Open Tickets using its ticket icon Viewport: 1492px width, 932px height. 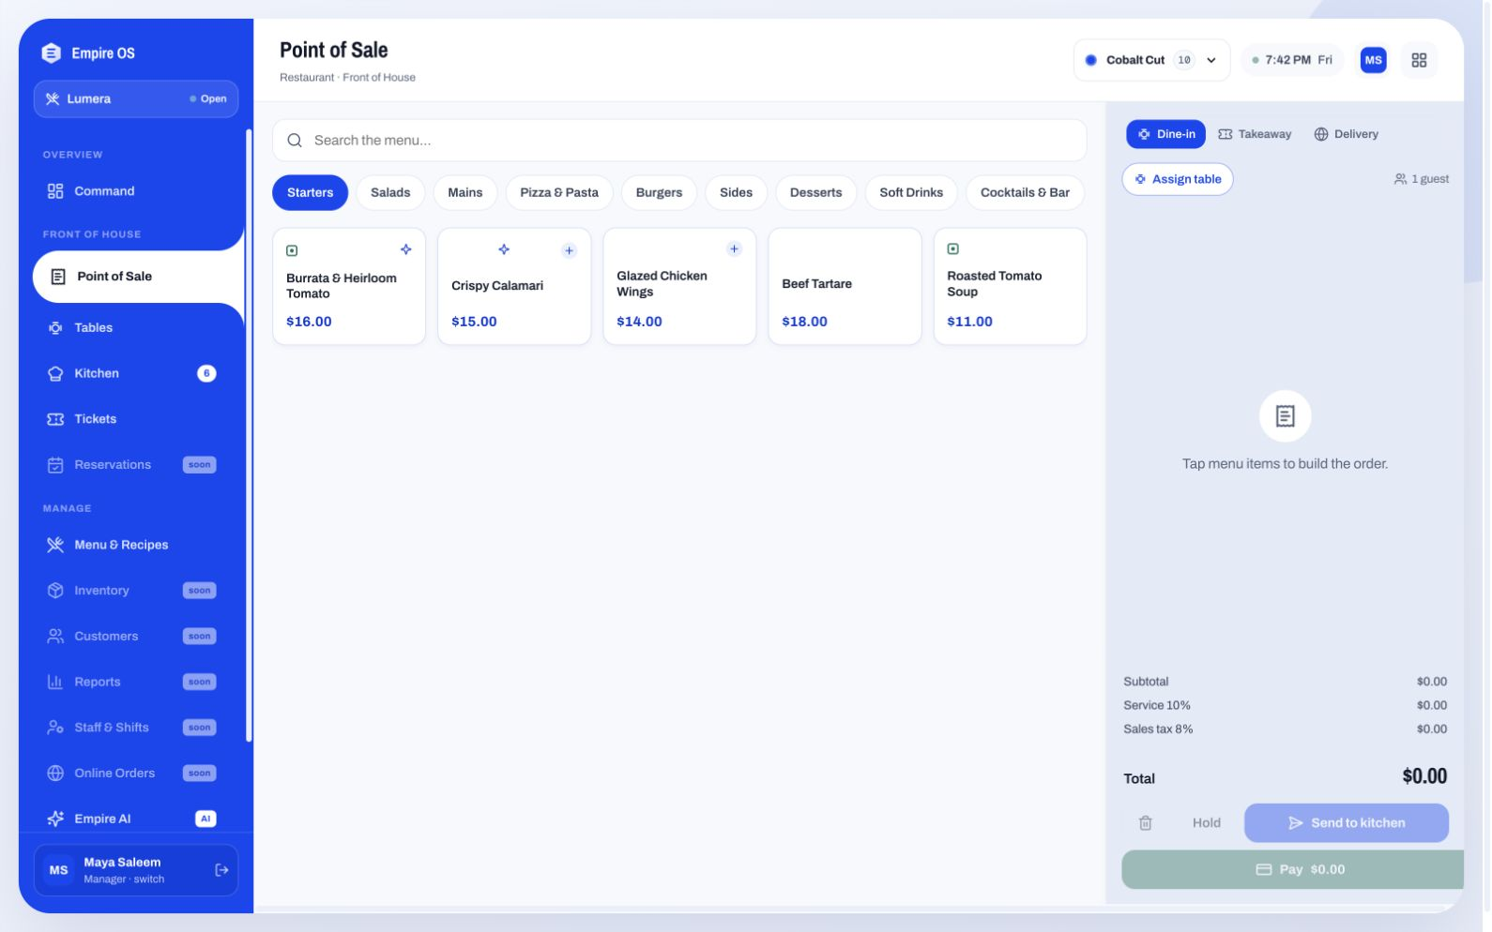tap(55, 419)
